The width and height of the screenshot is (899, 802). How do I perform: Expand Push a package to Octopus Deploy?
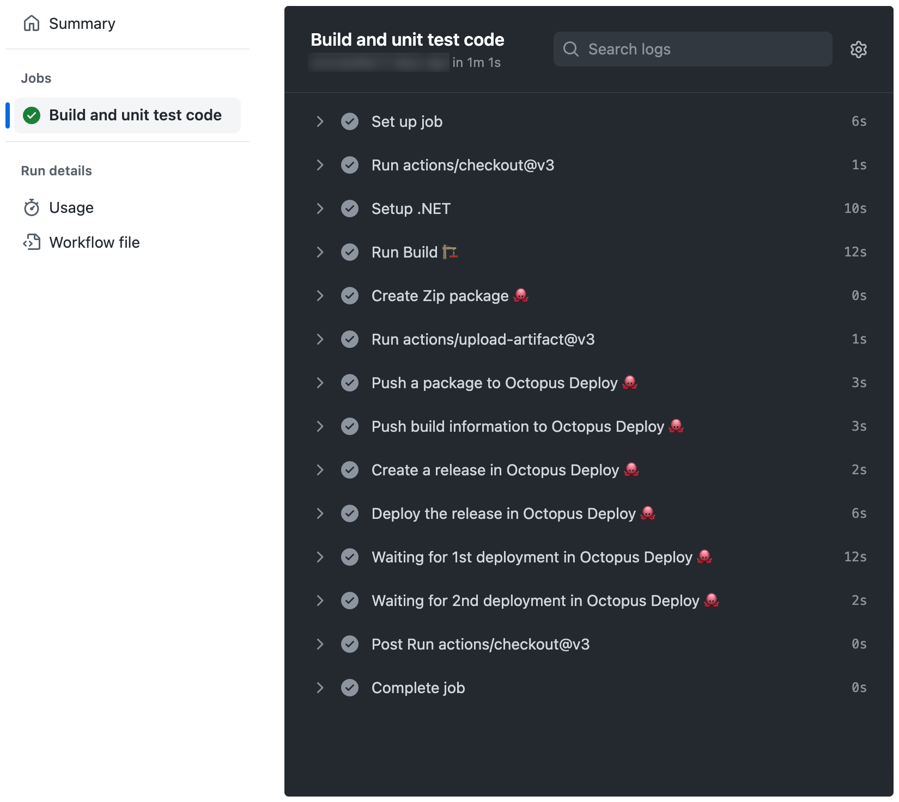320,383
